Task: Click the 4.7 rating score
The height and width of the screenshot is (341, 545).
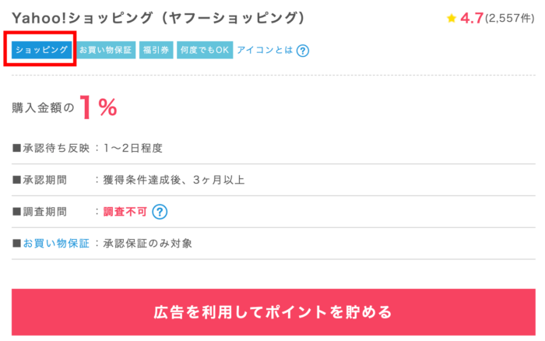Action: (472, 18)
